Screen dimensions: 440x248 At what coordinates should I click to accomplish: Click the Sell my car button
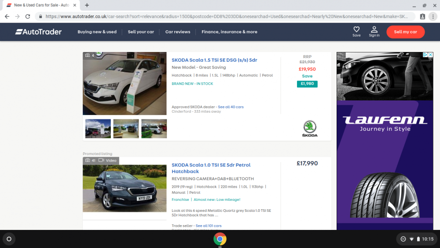coord(406,32)
